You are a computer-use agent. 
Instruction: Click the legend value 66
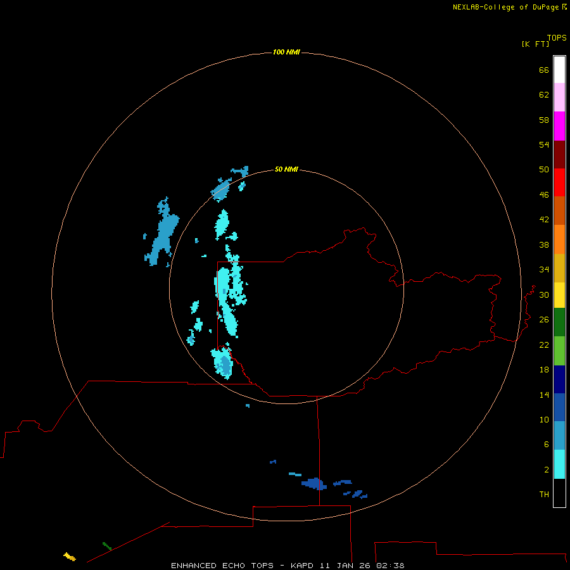click(544, 70)
